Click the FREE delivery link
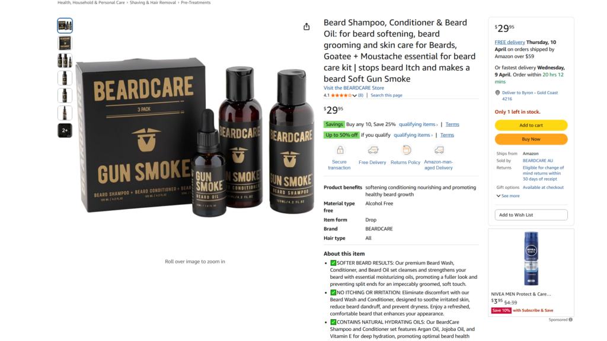 click(x=510, y=43)
